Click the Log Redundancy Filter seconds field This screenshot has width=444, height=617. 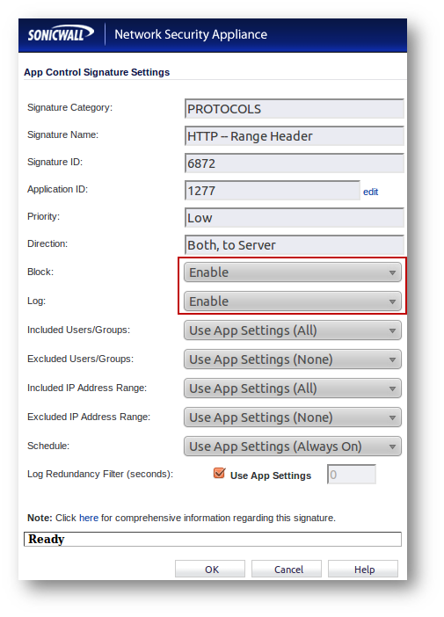[352, 474]
